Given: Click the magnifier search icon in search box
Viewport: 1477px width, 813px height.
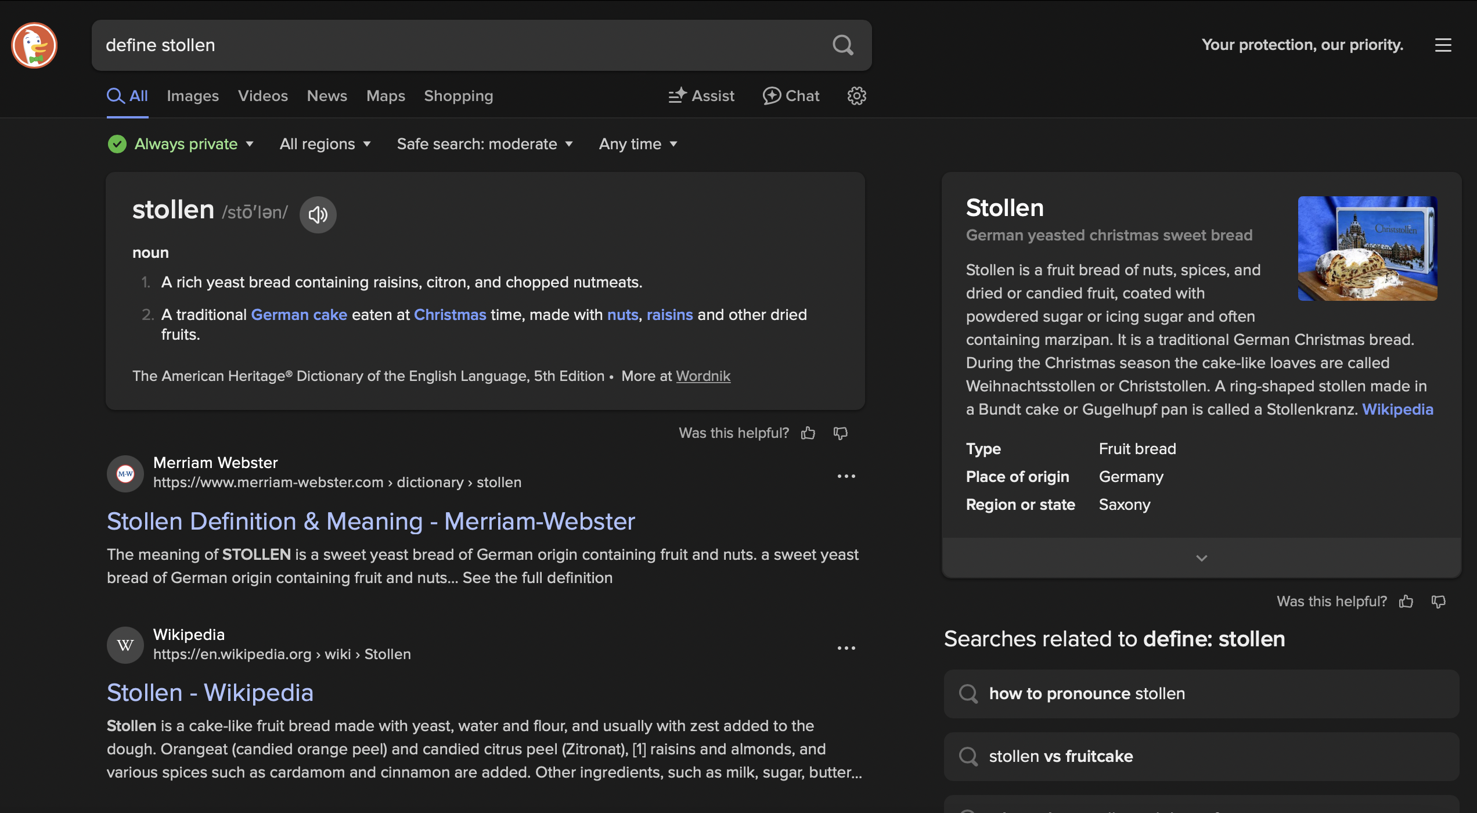Looking at the screenshot, I should pos(842,45).
